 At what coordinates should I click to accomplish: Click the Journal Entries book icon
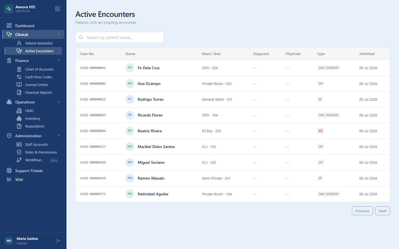click(x=19, y=85)
